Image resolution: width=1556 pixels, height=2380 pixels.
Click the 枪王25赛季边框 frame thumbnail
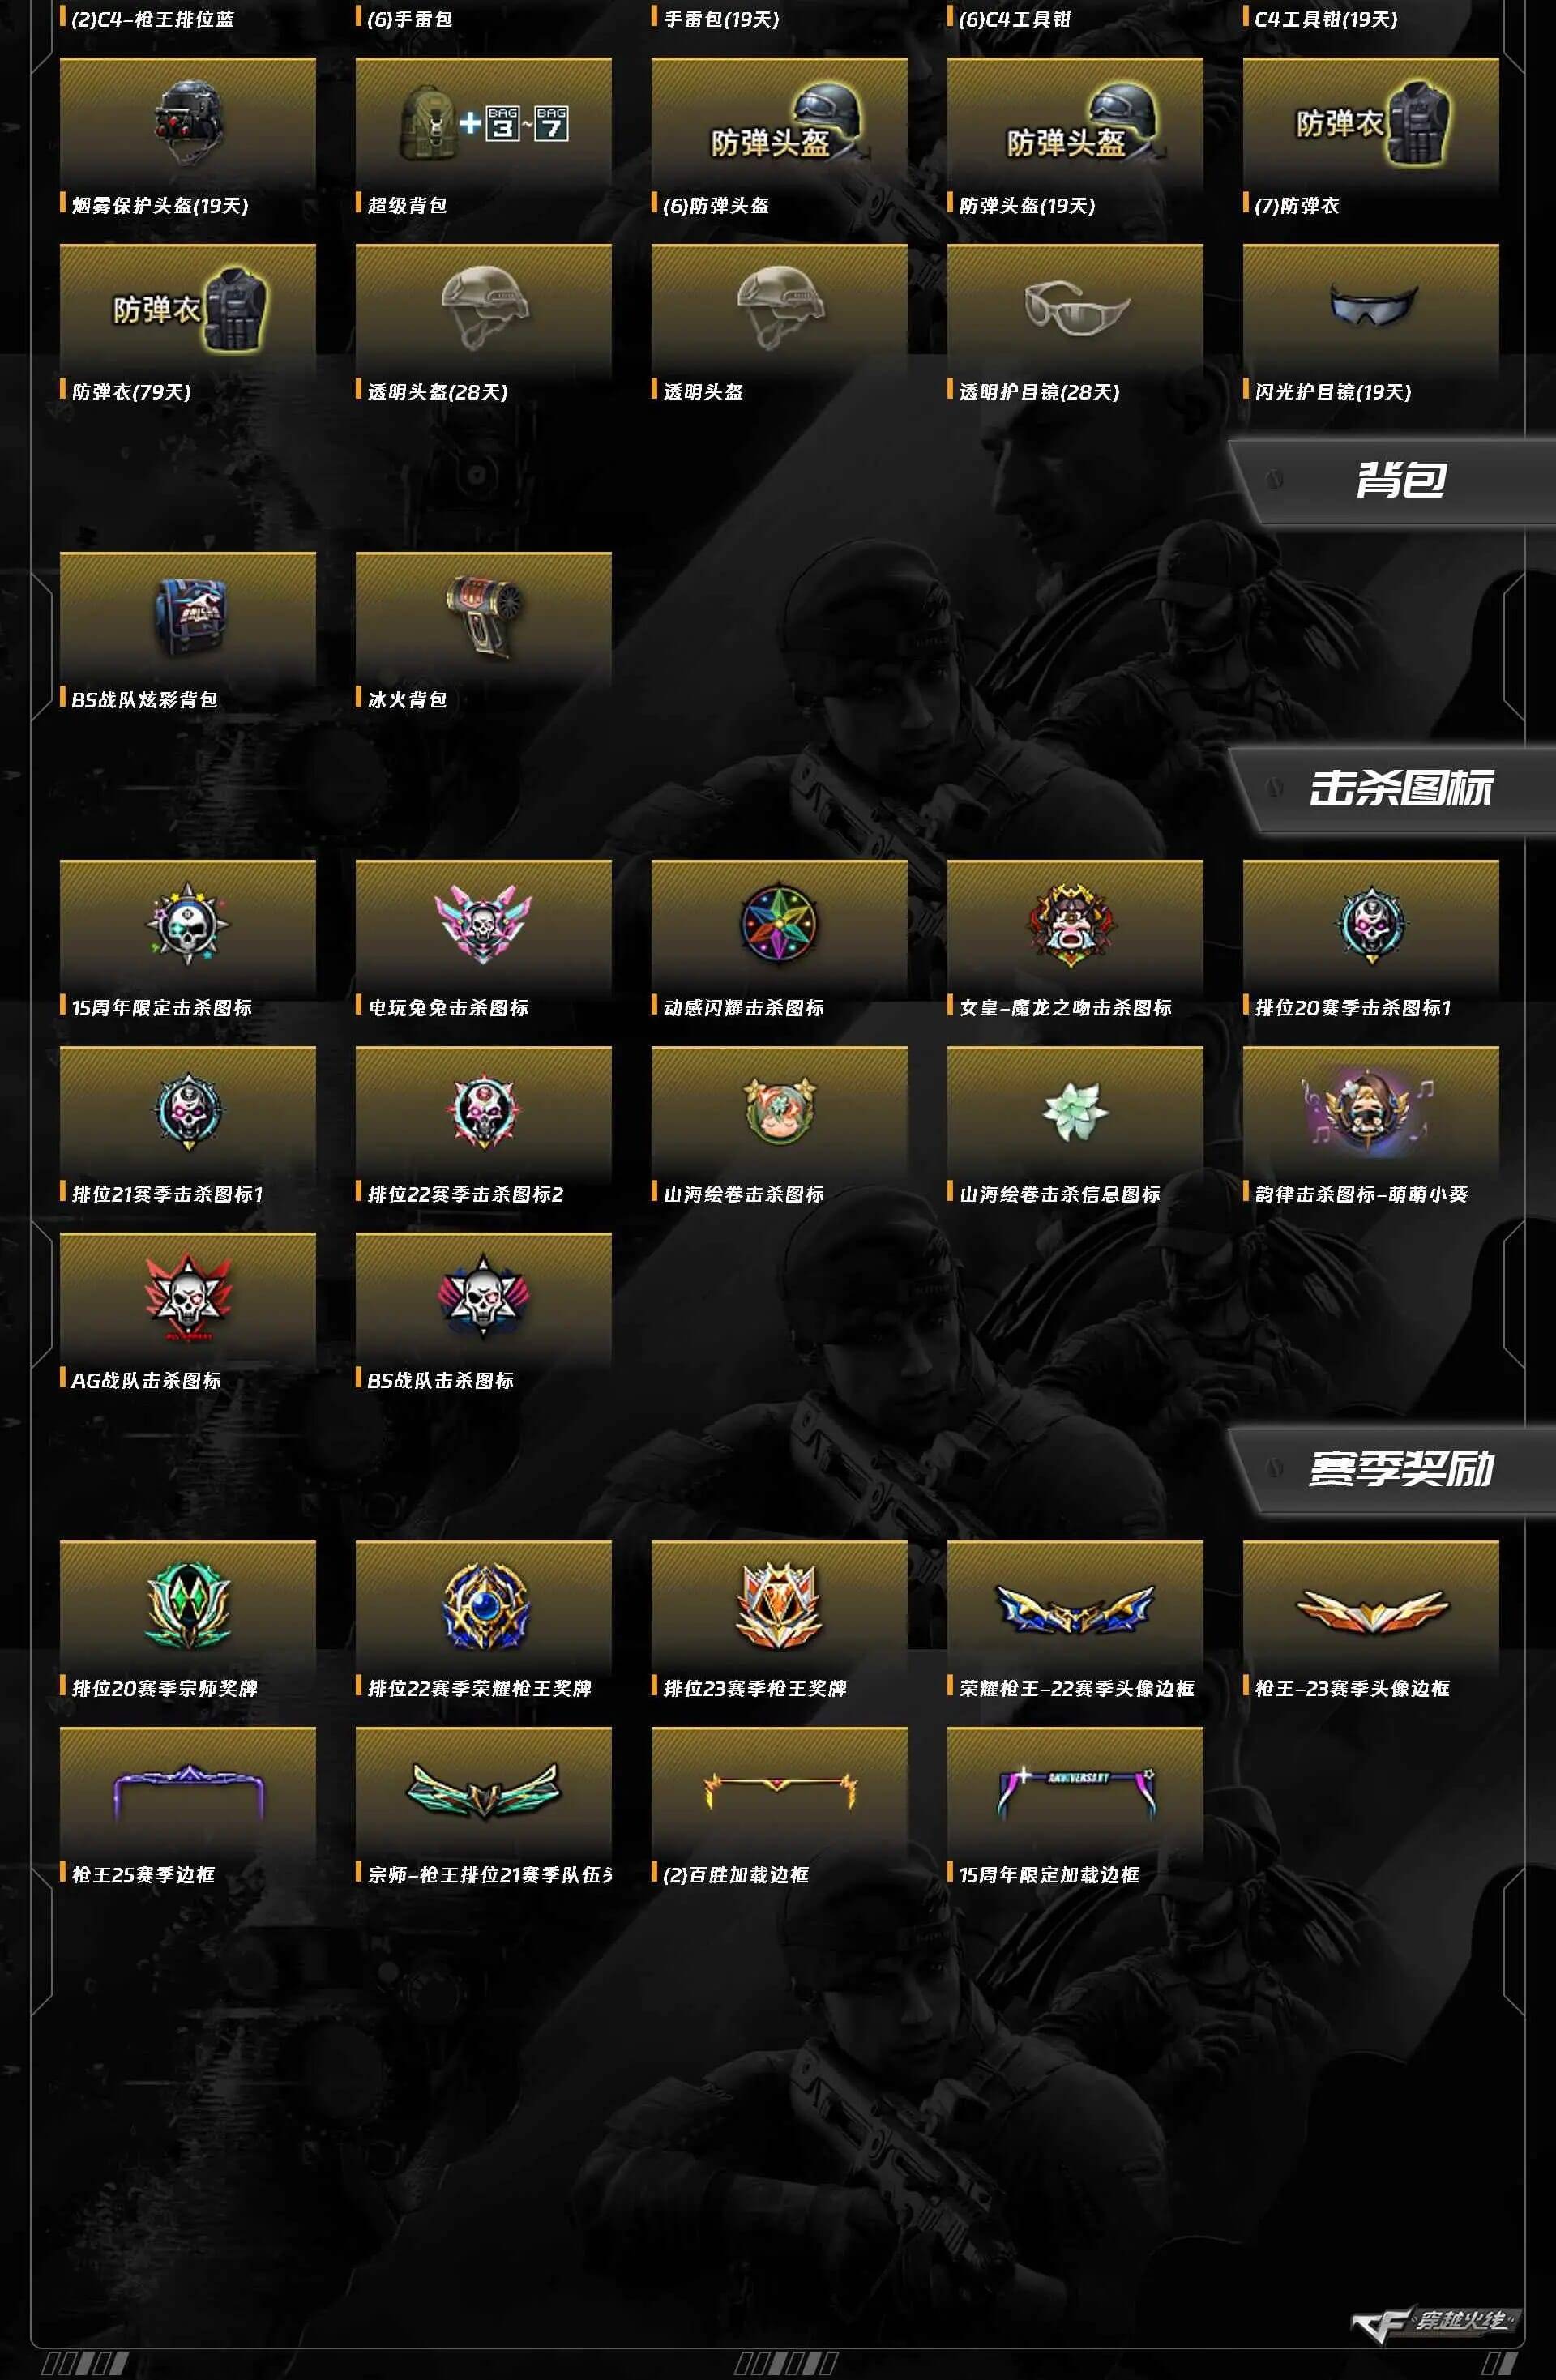188,1792
